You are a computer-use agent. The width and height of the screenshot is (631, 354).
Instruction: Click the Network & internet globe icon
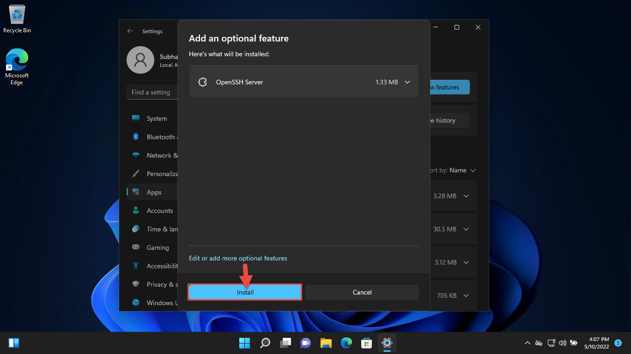pos(136,155)
